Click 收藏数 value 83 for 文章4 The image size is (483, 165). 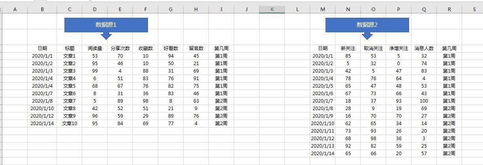(145, 79)
